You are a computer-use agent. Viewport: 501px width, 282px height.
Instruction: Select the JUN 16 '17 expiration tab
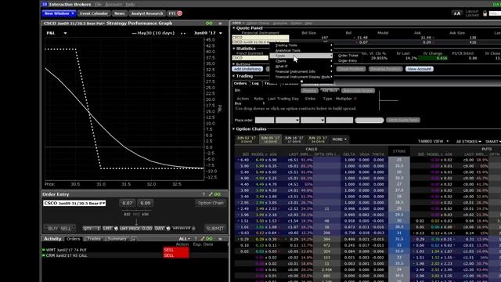[294, 139]
